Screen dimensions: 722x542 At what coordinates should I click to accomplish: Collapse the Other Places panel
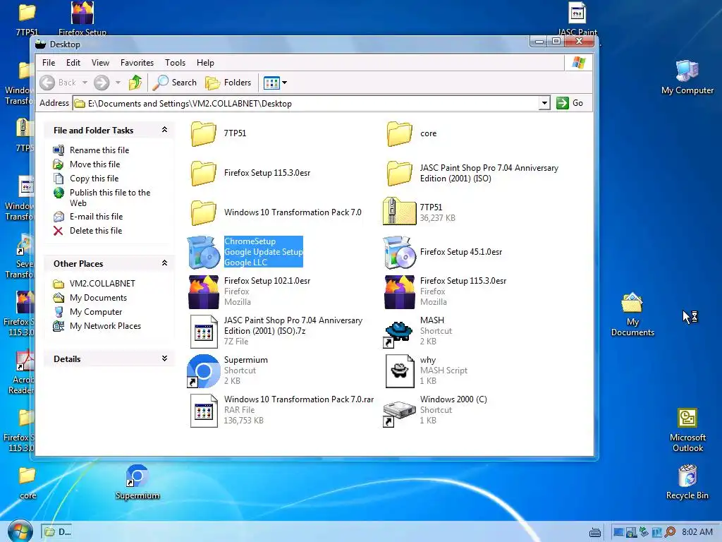pyautogui.click(x=164, y=263)
